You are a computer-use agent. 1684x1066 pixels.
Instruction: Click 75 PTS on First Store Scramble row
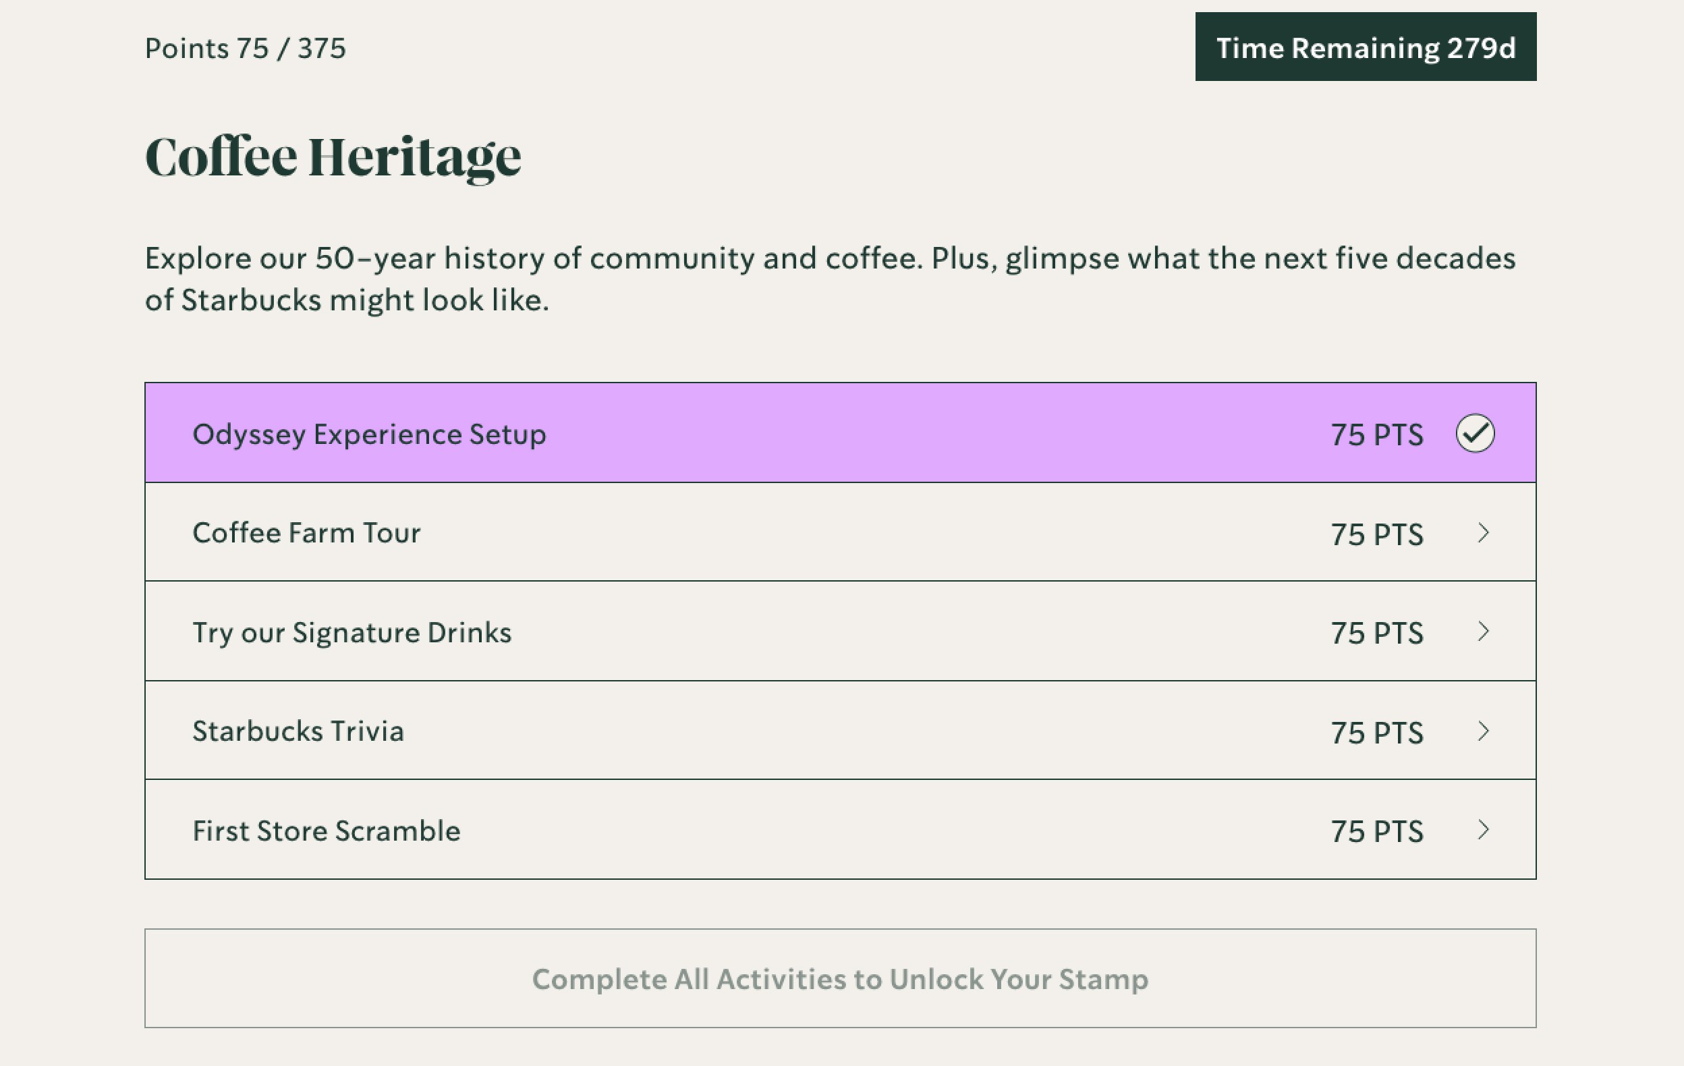click(x=1376, y=832)
